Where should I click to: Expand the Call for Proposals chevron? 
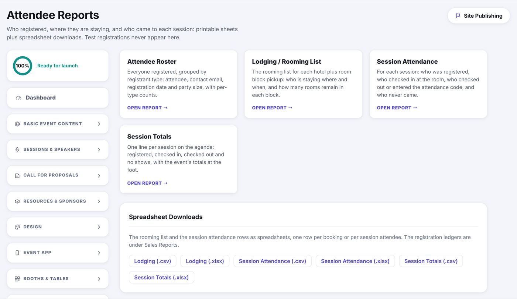coord(99,176)
